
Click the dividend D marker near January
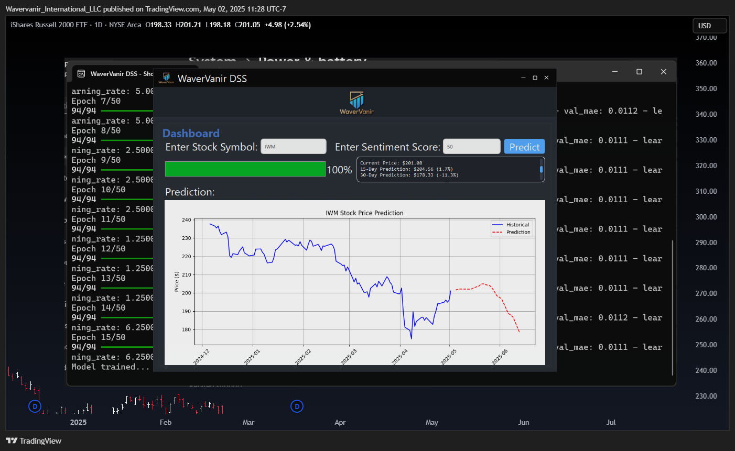[x=35, y=406]
